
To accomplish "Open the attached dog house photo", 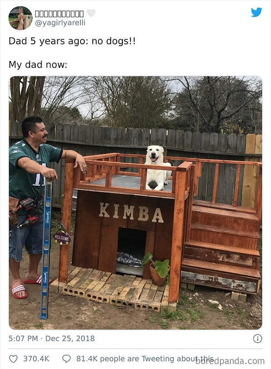I will coord(135,203).
